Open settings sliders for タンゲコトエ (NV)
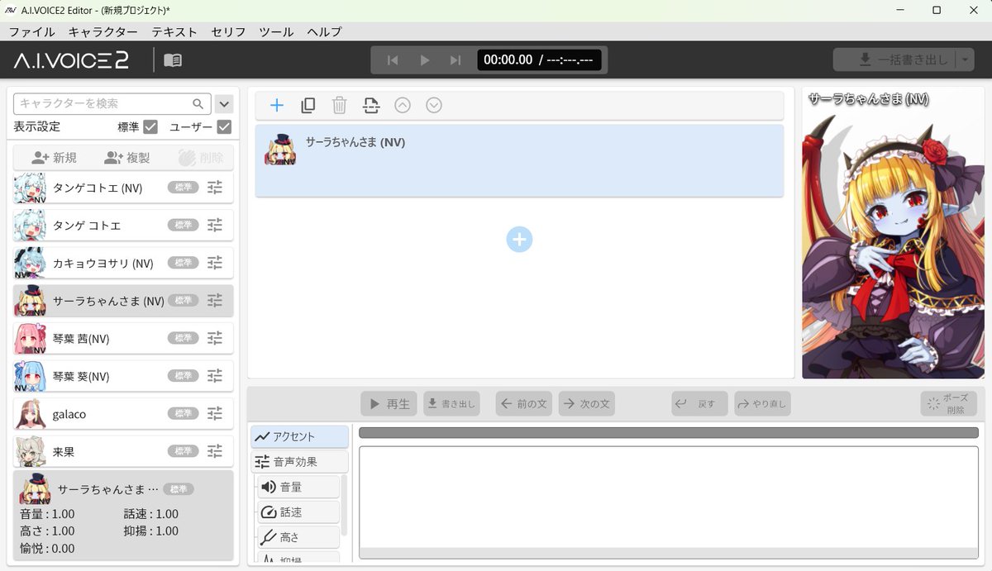 (x=215, y=188)
